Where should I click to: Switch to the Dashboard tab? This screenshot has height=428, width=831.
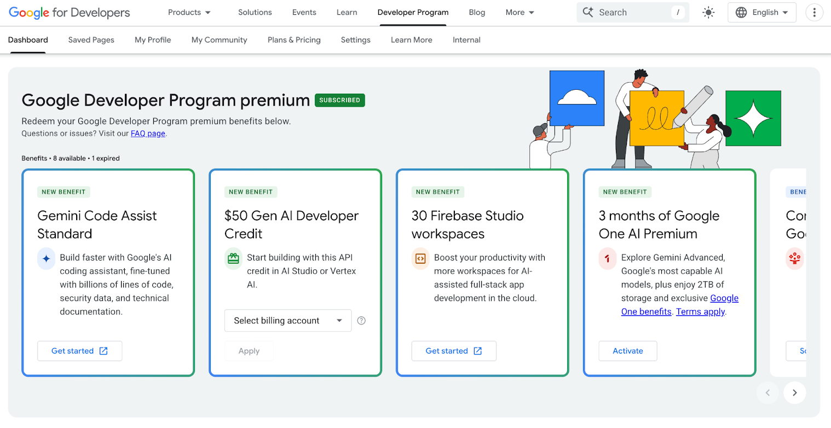coord(28,40)
